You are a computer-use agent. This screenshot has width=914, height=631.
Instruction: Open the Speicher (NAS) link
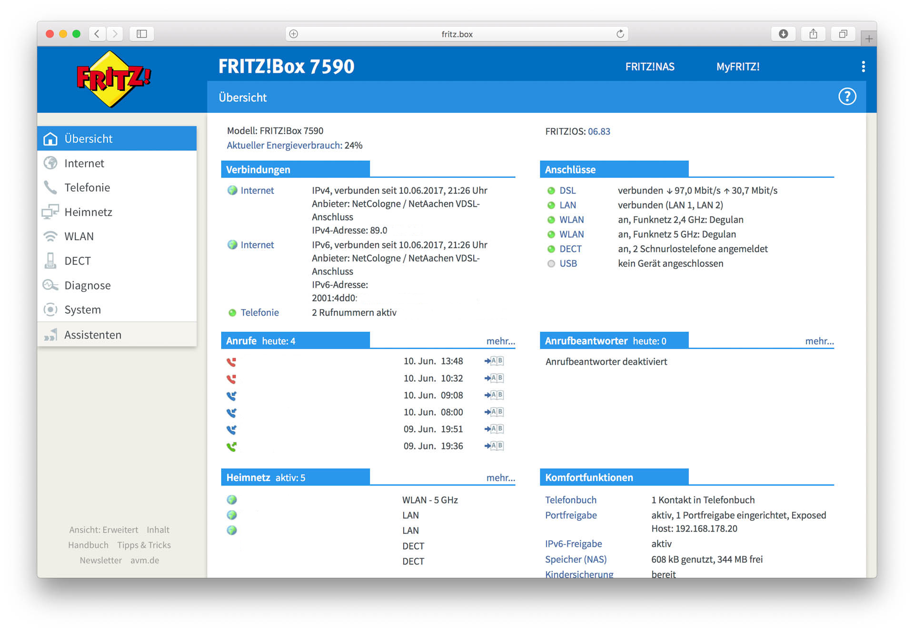(x=576, y=559)
